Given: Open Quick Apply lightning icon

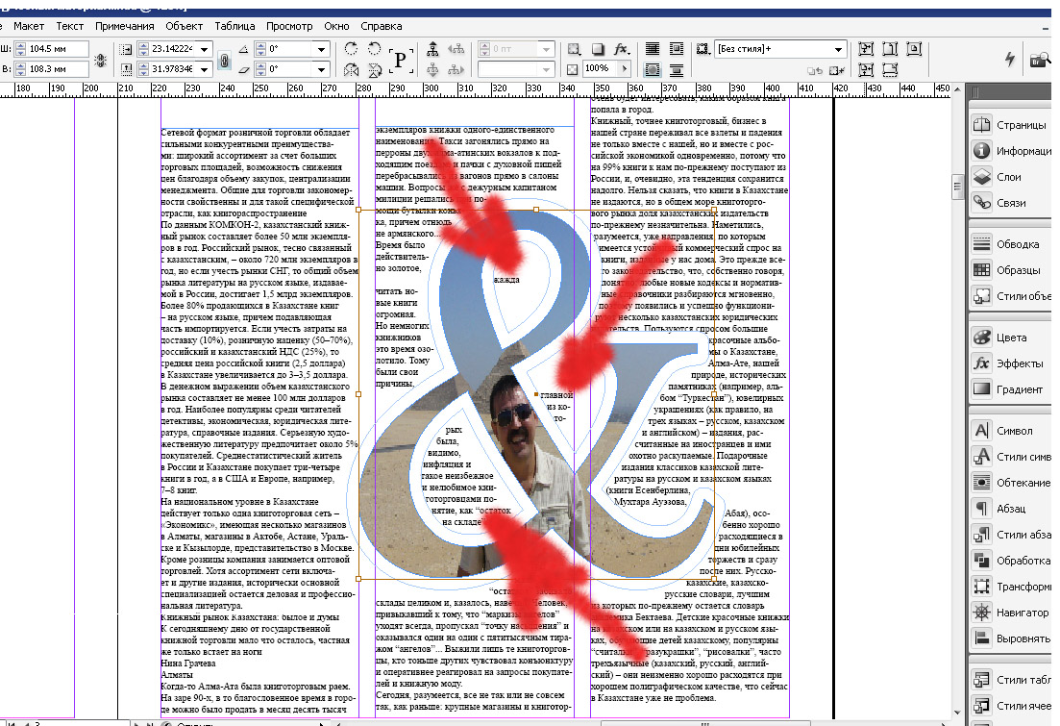Looking at the screenshot, I should tap(1009, 59).
